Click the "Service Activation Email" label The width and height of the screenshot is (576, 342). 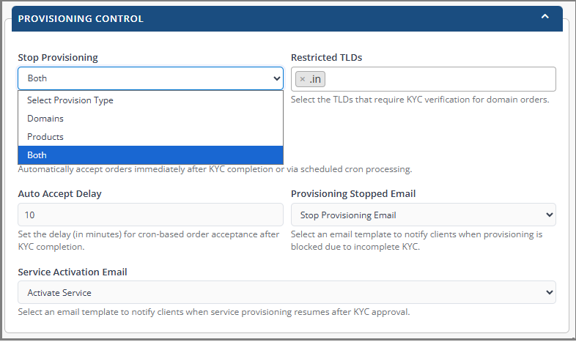73,272
